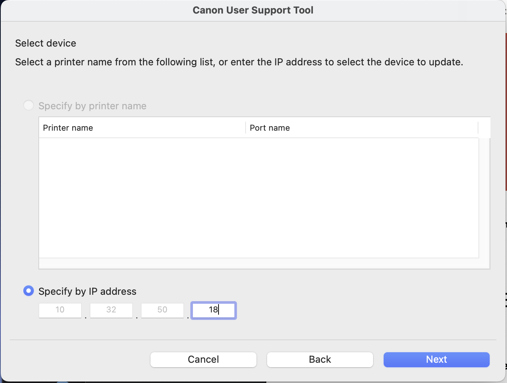Click the Select device heading
This screenshot has width=507, height=383.
pos(46,43)
